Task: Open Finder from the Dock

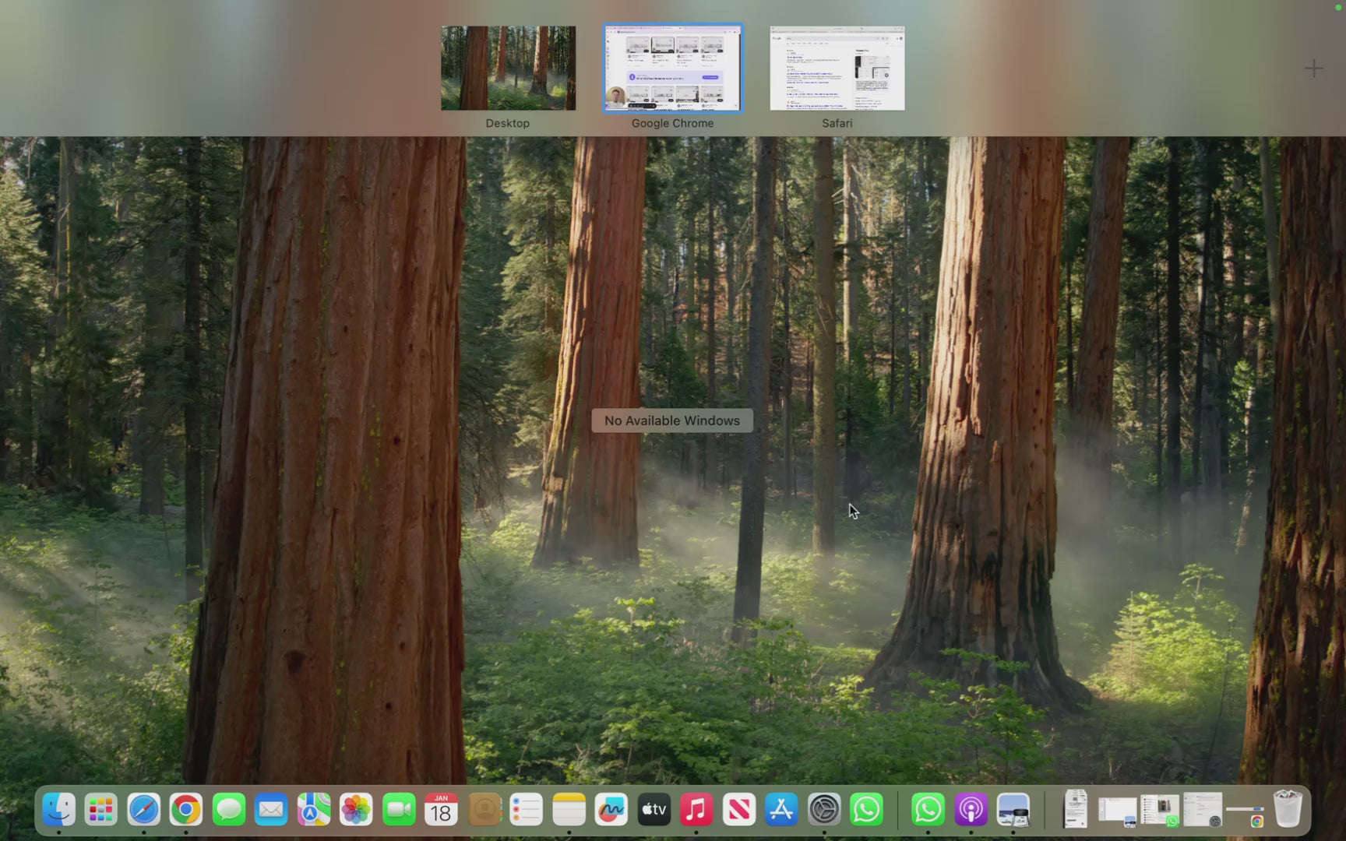Action: point(59,810)
